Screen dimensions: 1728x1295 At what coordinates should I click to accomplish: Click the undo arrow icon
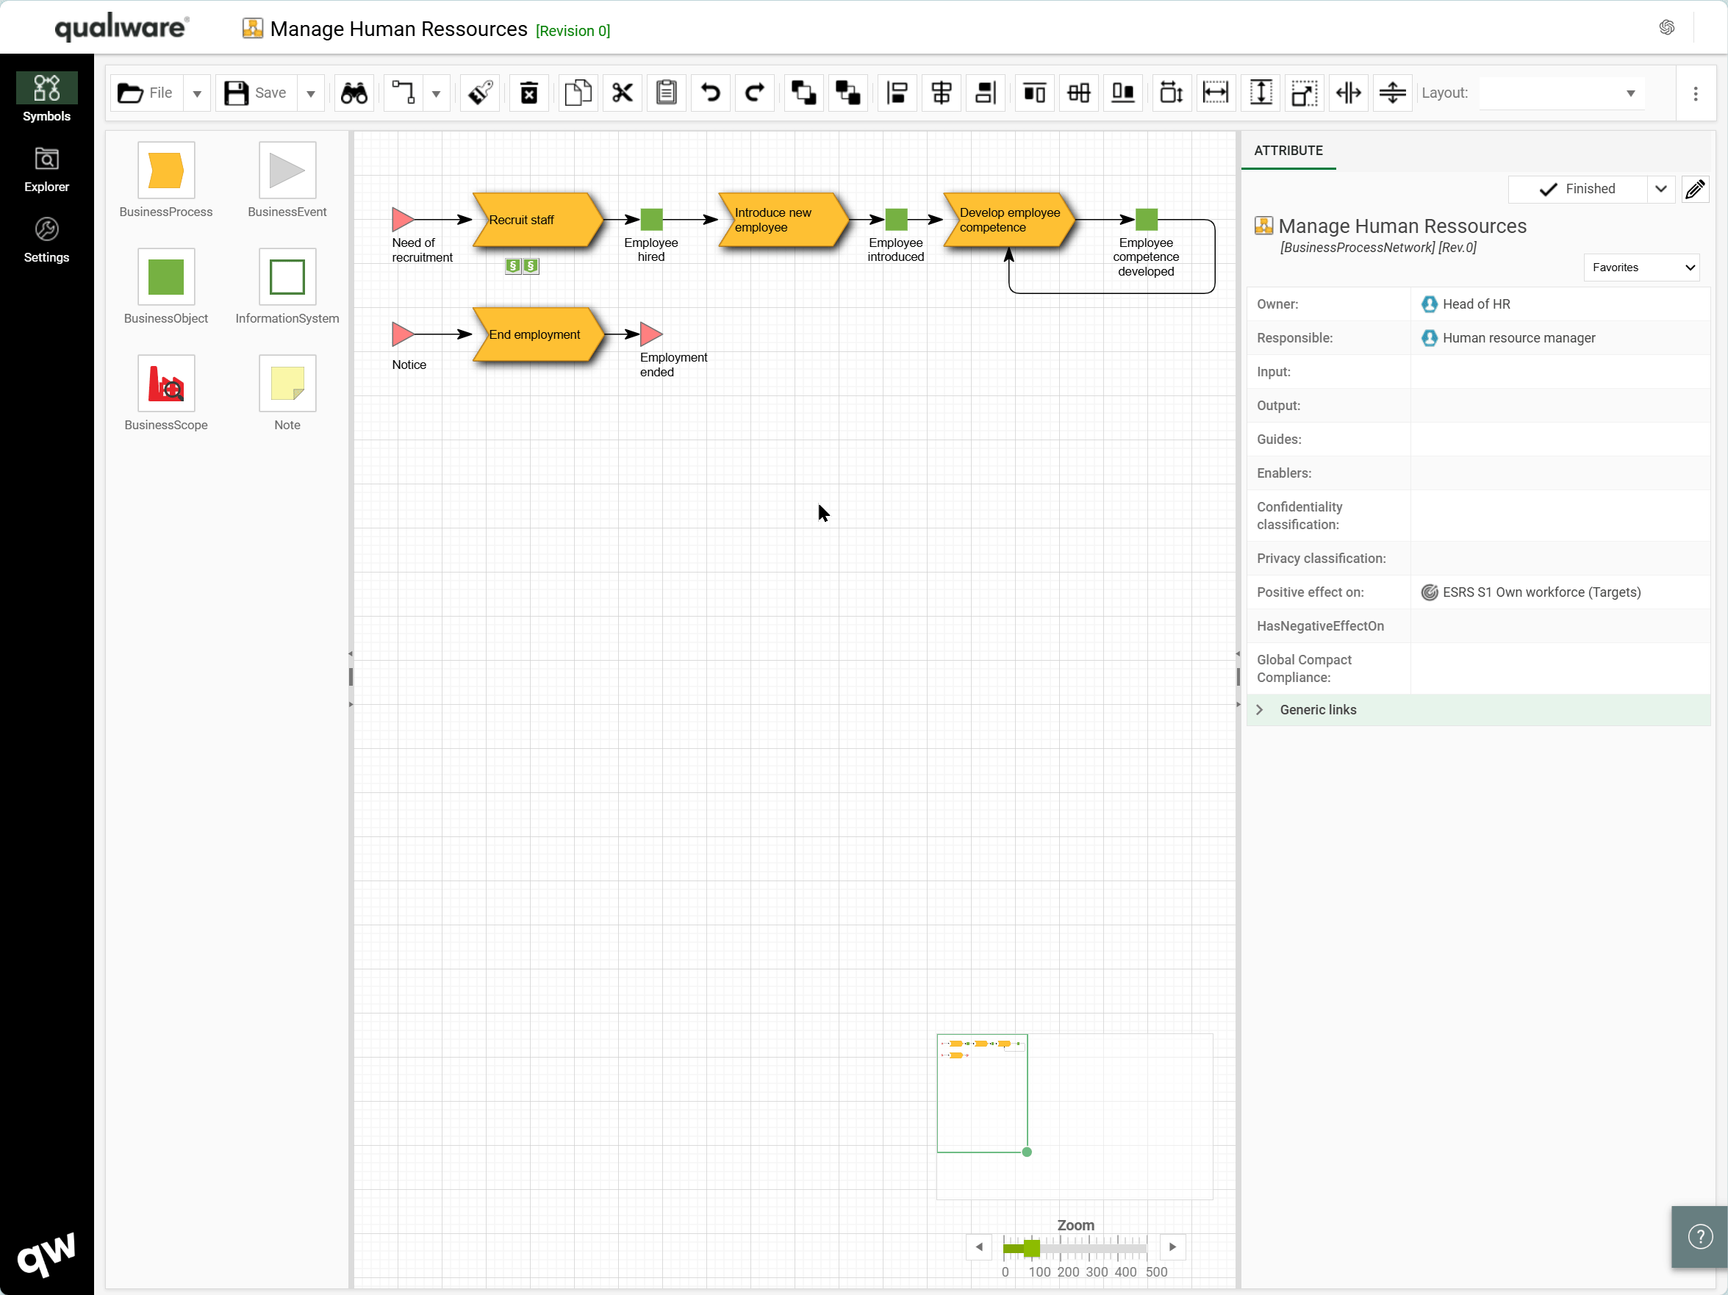(710, 93)
